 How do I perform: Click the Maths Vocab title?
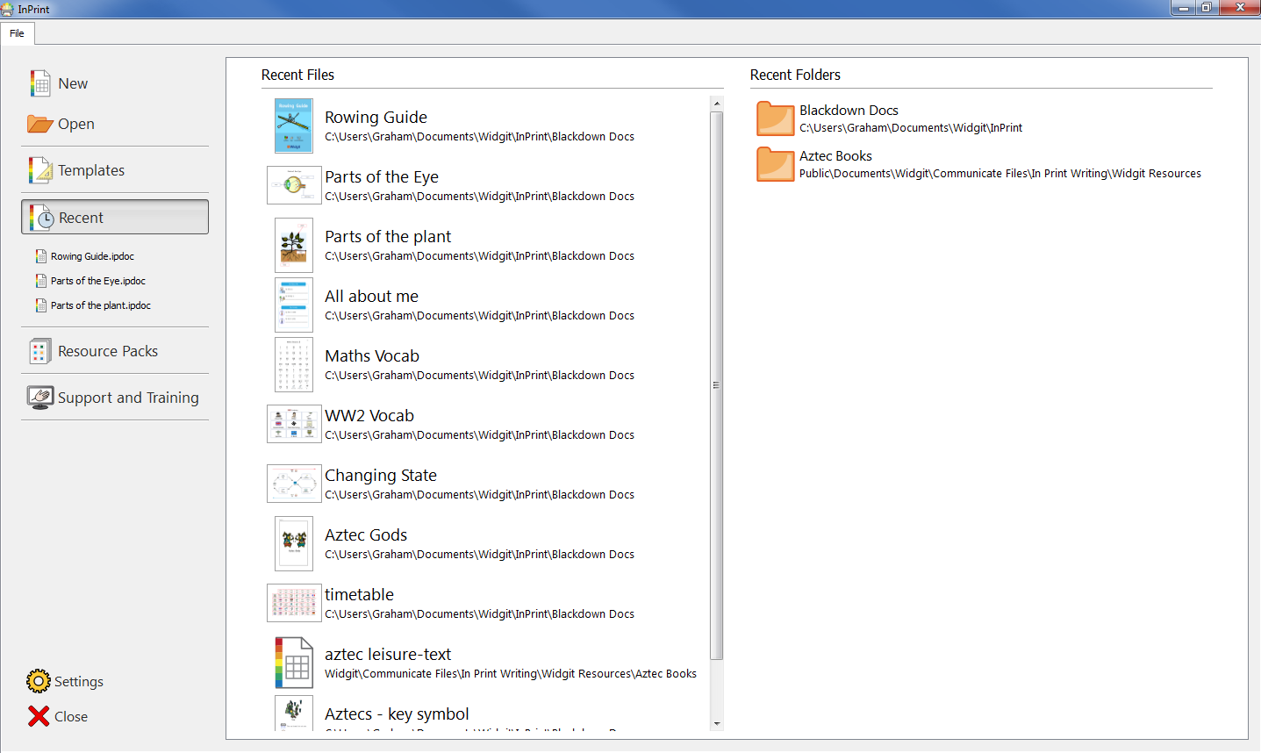[x=372, y=355]
